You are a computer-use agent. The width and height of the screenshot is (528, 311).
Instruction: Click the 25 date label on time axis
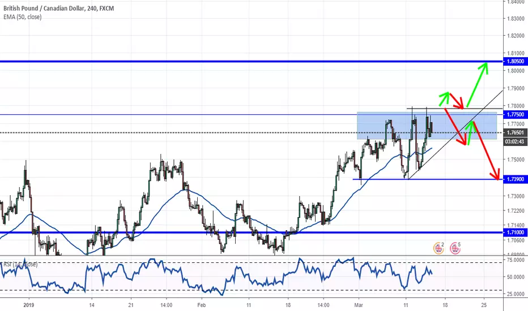(x=484, y=305)
